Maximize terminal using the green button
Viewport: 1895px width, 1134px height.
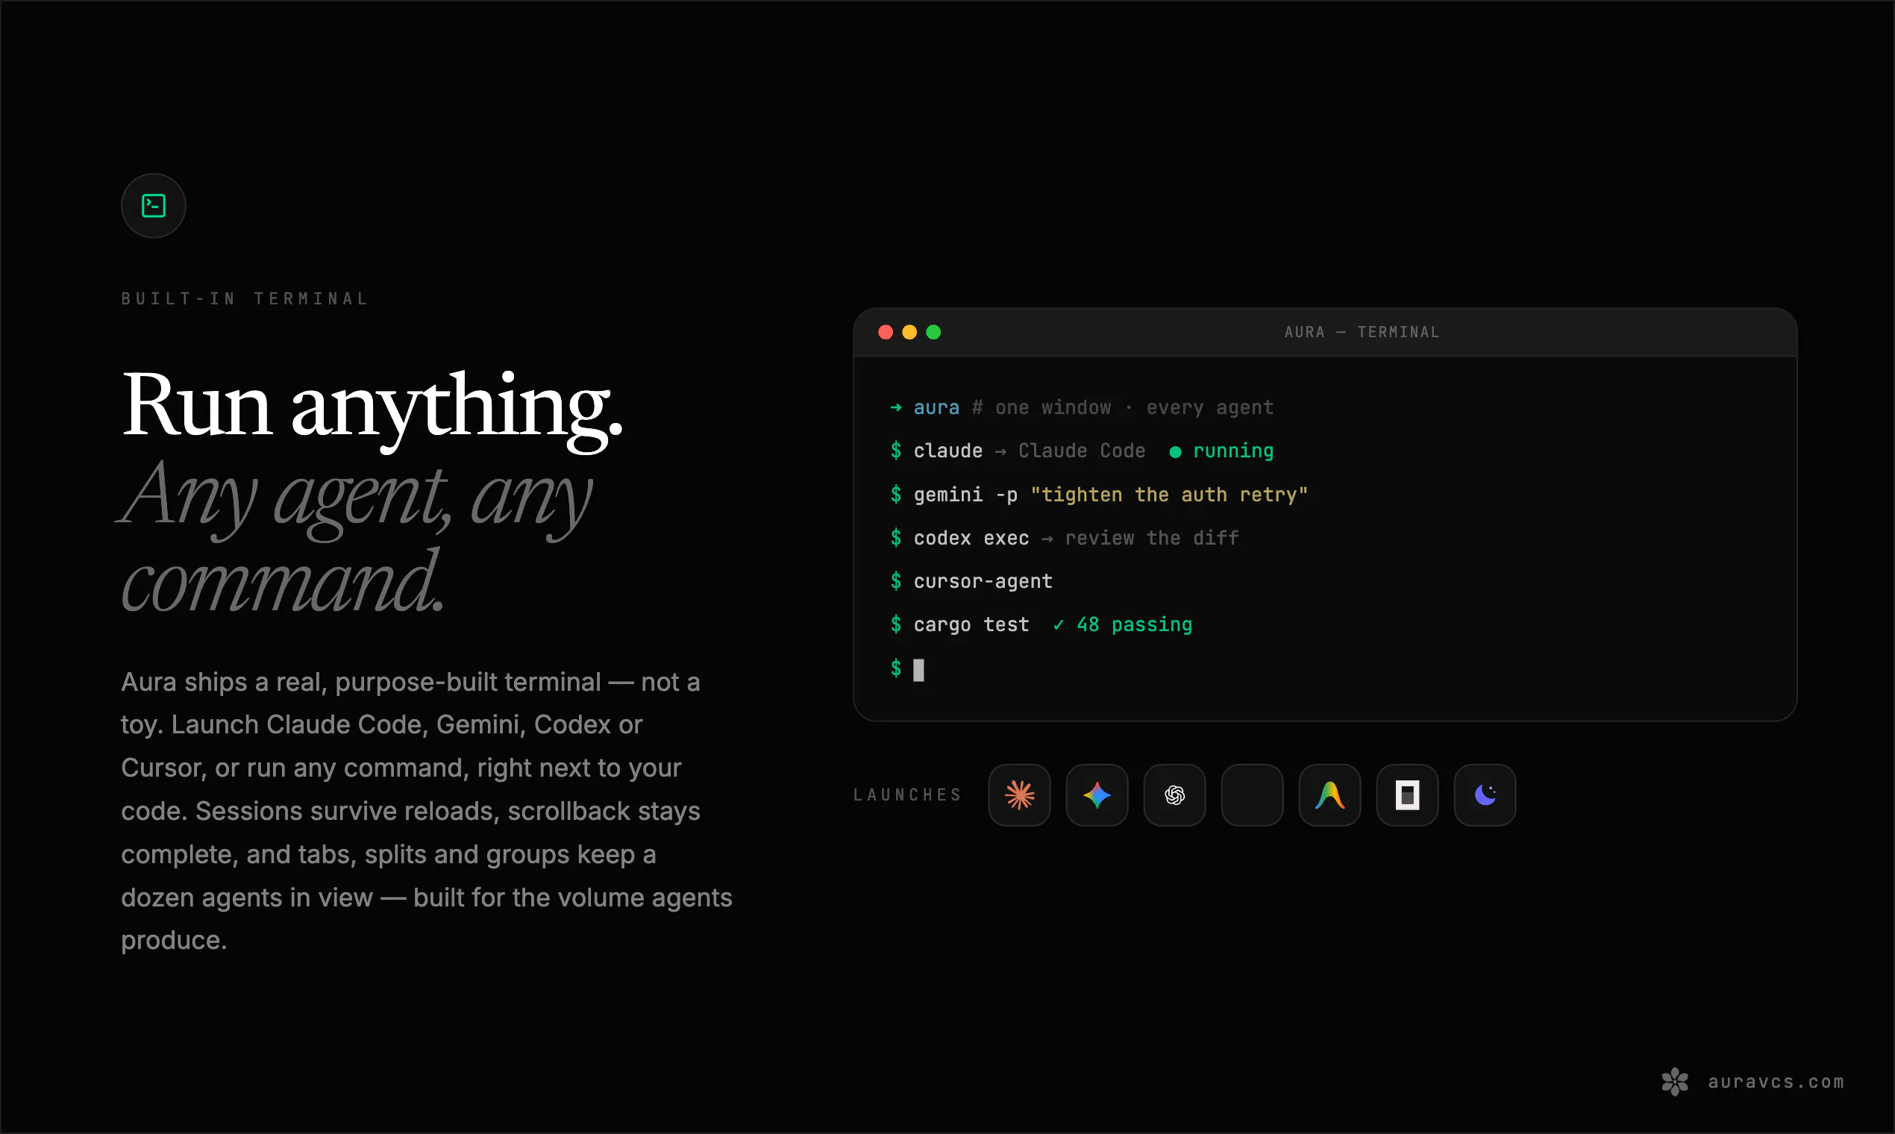[x=933, y=332]
